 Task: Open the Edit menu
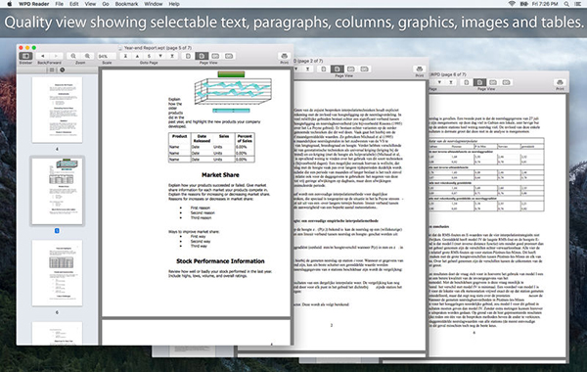74,4
